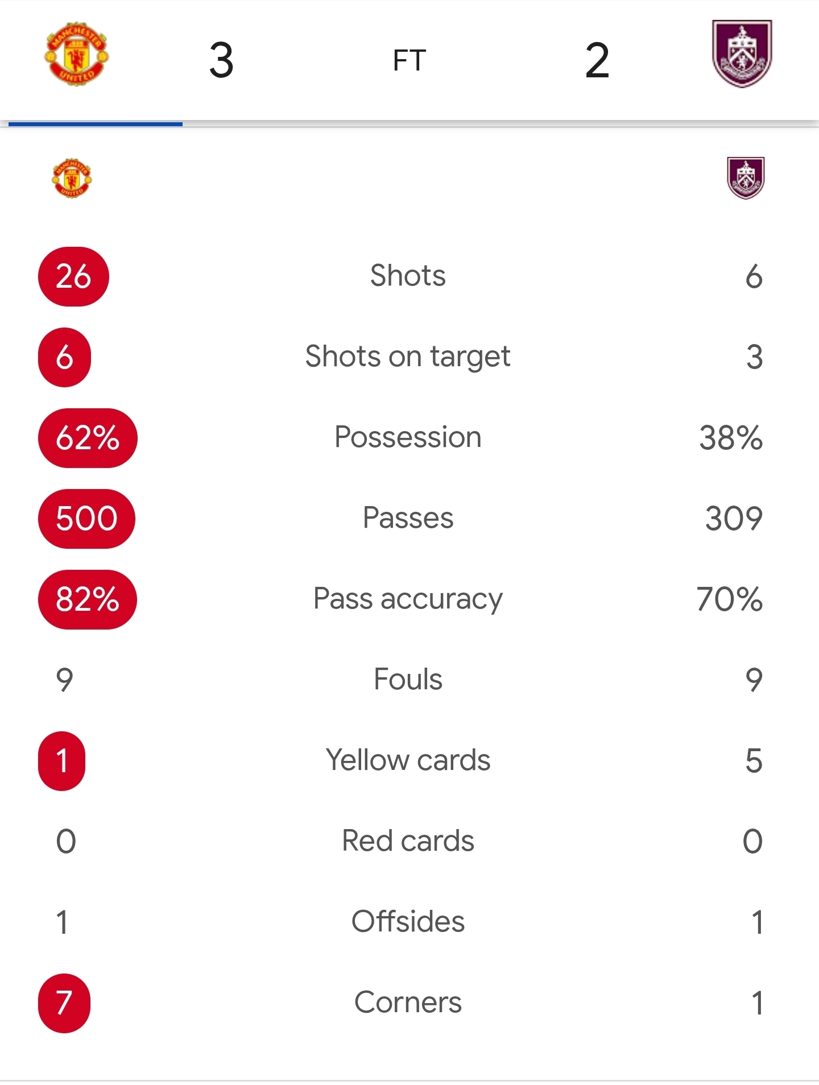
Task: Click the Shots on target label
Action: (408, 357)
